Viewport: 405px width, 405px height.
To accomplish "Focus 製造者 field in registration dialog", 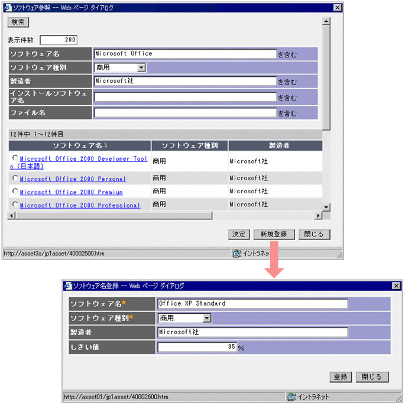I will (x=252, y=332).
